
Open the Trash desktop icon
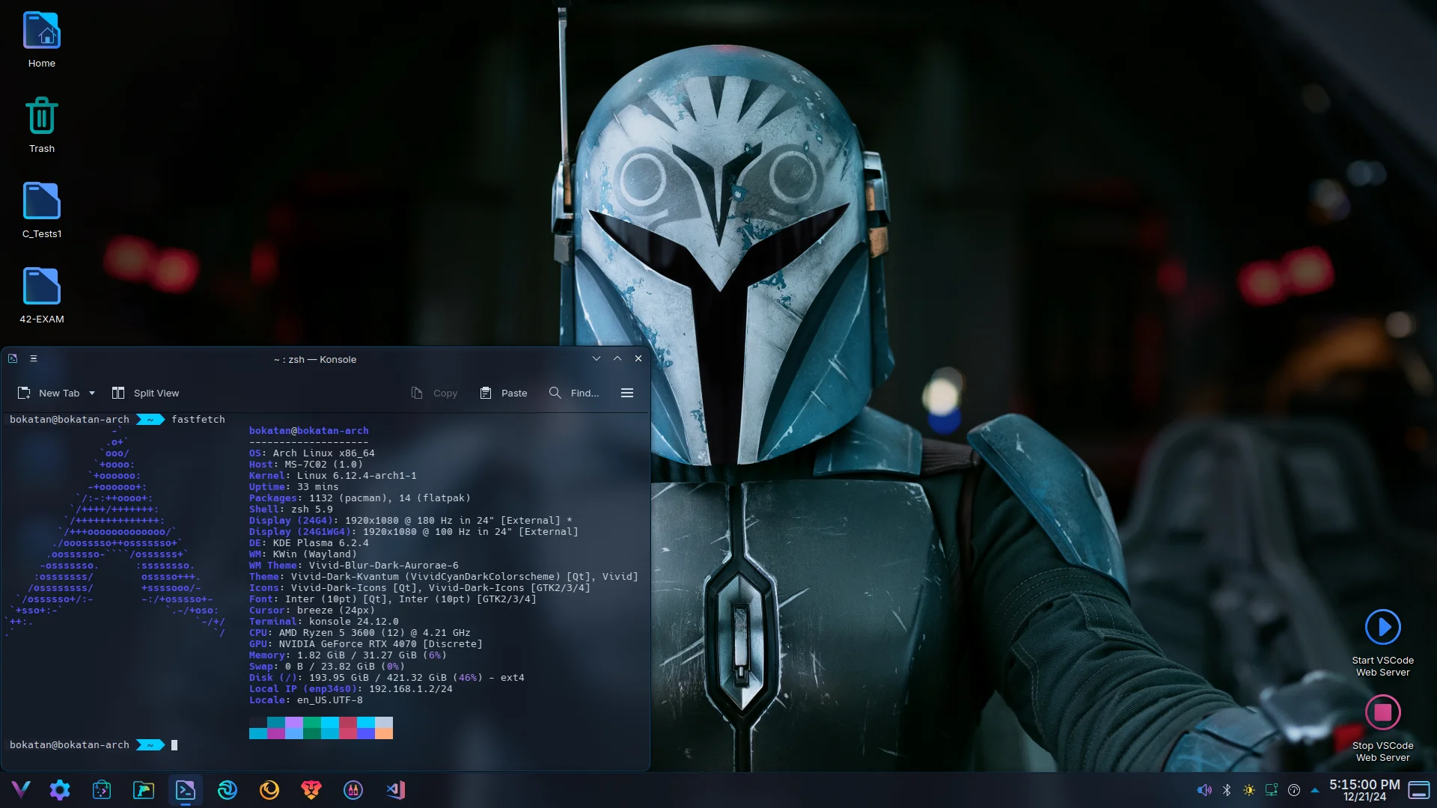(42, 116)
